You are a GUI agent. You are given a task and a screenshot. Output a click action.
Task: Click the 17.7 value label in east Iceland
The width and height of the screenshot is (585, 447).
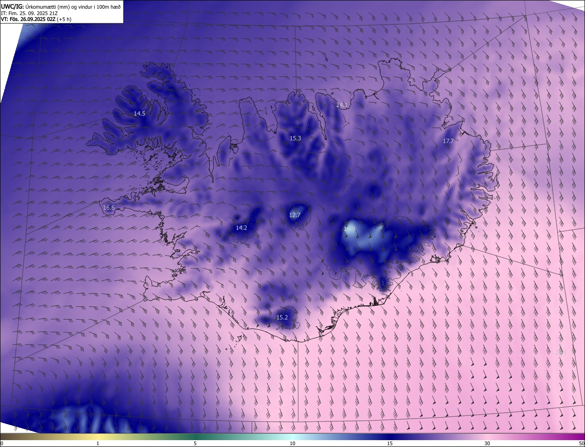[448, 141]
